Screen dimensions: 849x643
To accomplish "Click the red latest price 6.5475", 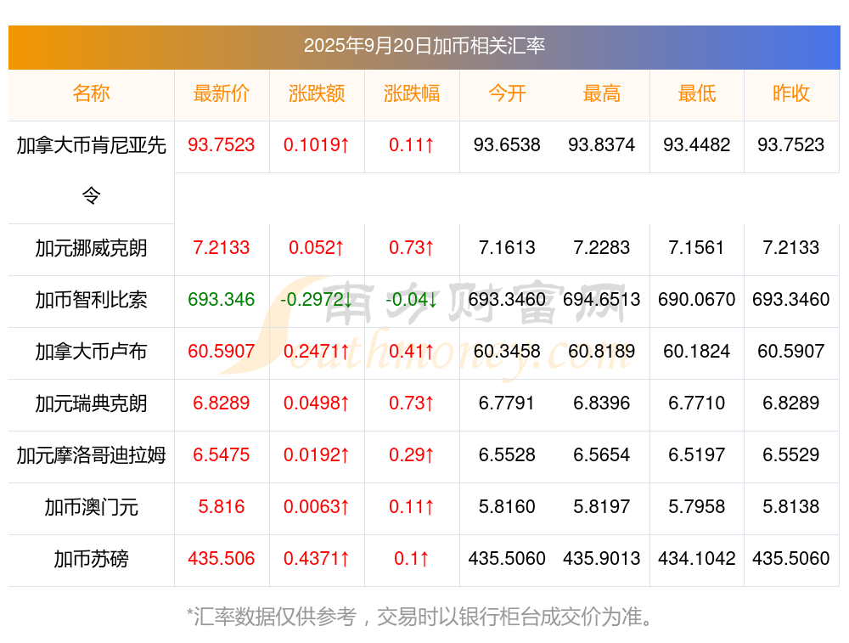I will [222, 454].
